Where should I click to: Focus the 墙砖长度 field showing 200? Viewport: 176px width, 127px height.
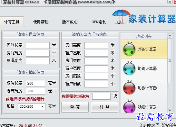(x=35, y=83)
